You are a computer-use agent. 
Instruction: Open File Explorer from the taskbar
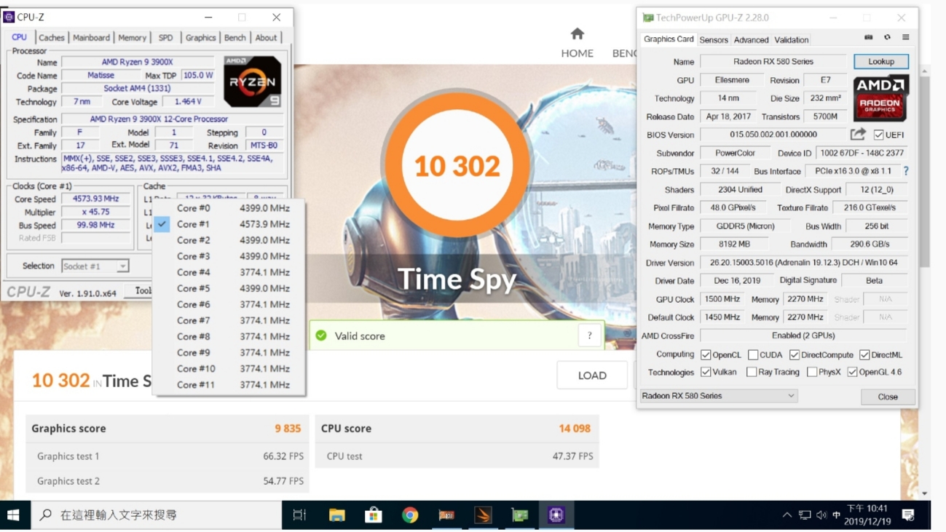336,515
